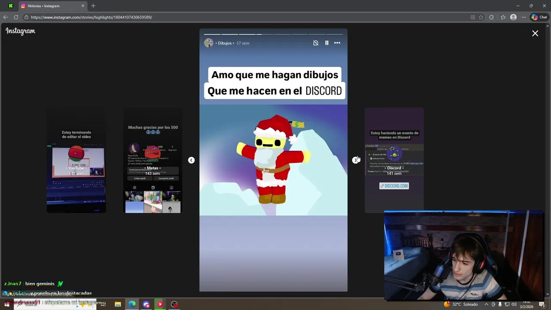Click the DISCORD.COM link sticker

coord(394,186)
